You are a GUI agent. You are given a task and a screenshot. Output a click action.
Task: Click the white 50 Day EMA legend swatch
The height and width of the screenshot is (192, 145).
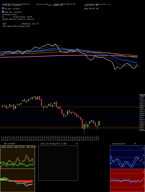[x=3, y=8]
